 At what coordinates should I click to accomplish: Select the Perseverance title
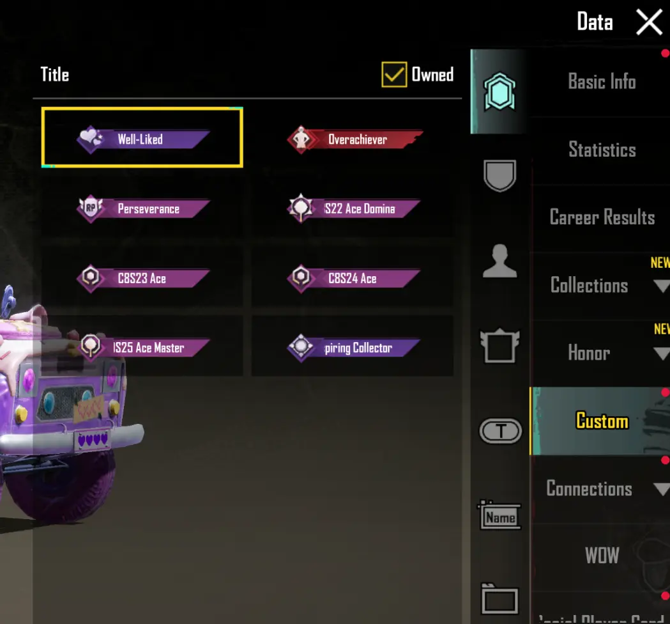143,208
